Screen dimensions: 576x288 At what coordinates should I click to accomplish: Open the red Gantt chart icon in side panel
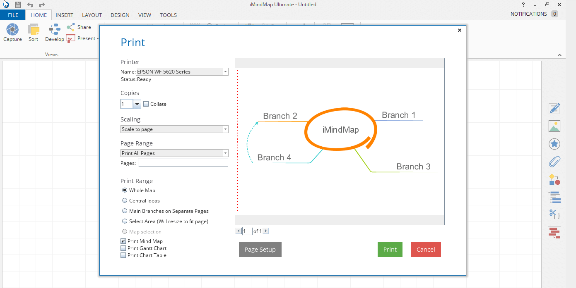click(x=554, y=233)
